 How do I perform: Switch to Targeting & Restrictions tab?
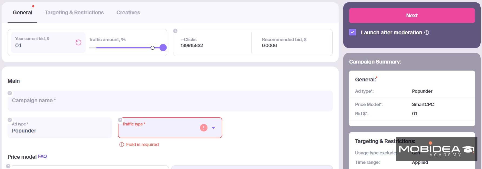[74, 12]
